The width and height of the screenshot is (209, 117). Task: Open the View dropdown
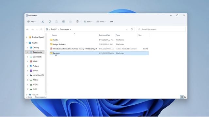[101, 22]
